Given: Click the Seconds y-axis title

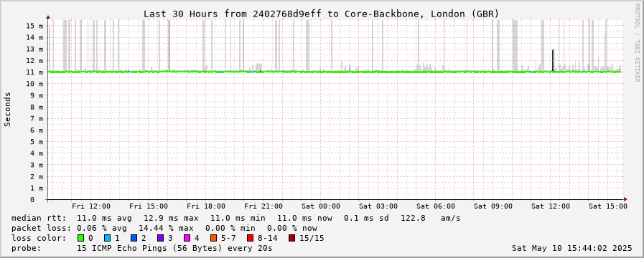Looking at the screenshot, I should click(7, 109).
